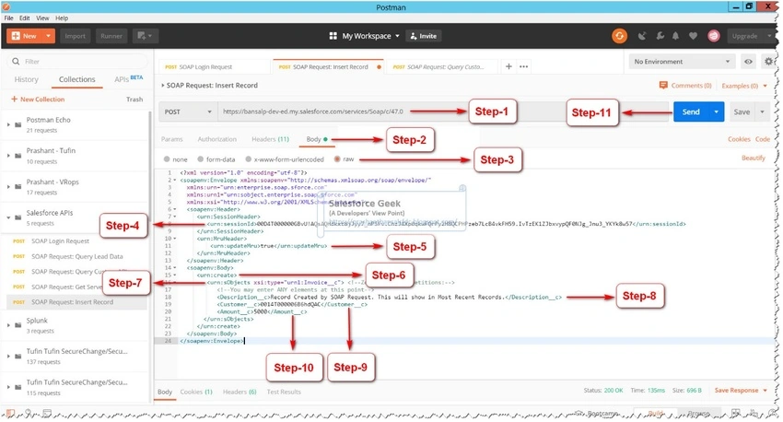Image resolution: width=783 pixels, height=422 pixels.
Task: Click the heart icon in header
Action: pos(693,36)
